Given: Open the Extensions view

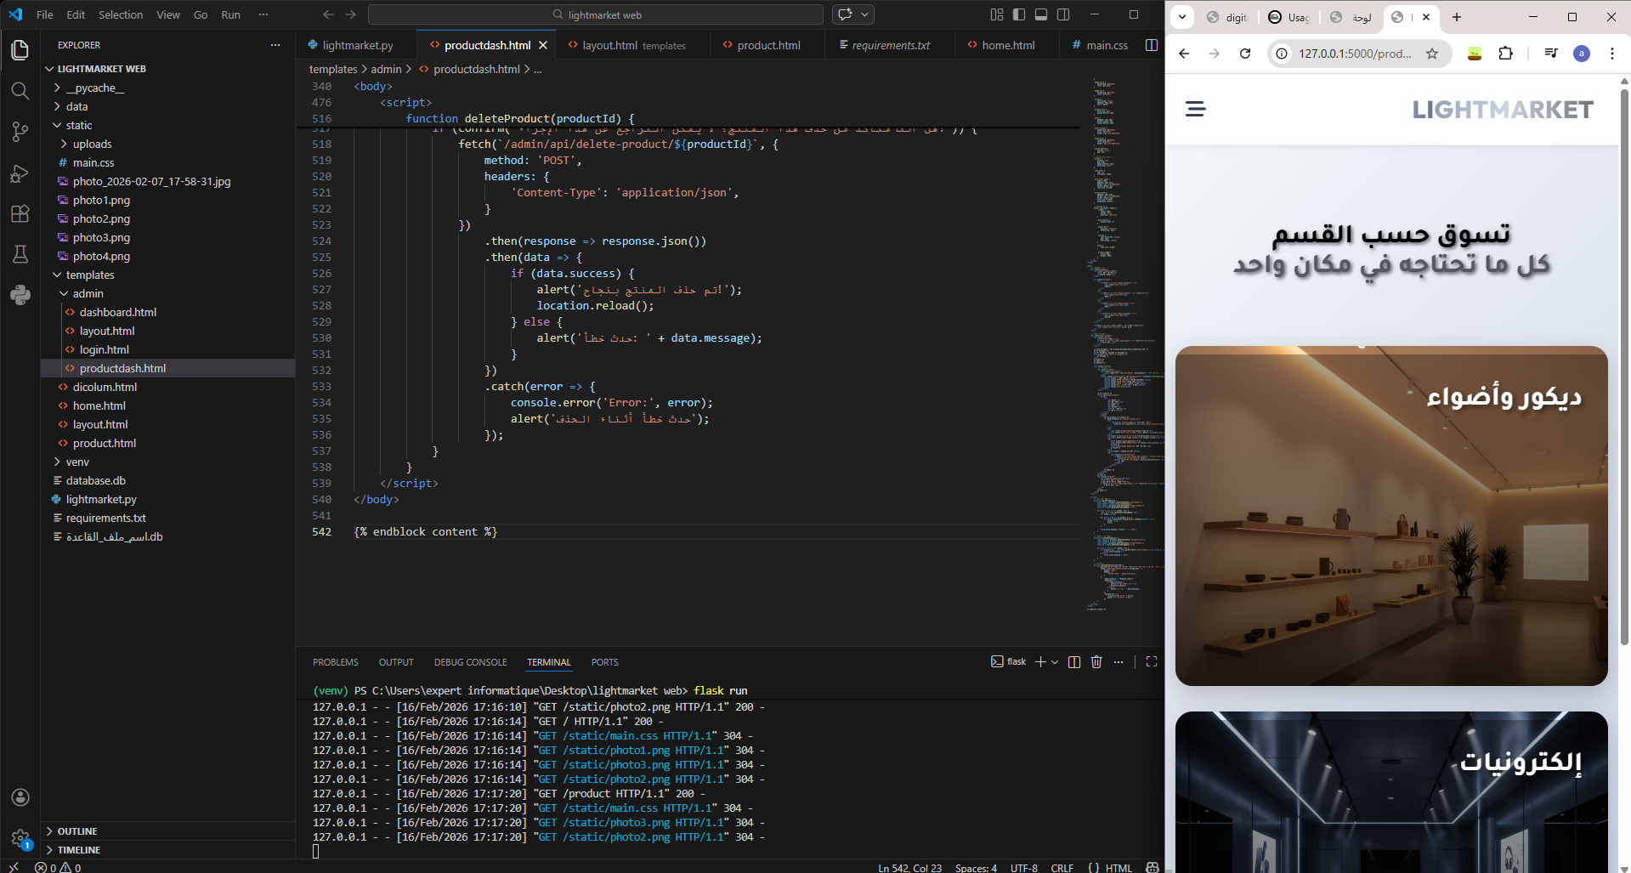Looking at the screenshot, I should click(20, 214).
